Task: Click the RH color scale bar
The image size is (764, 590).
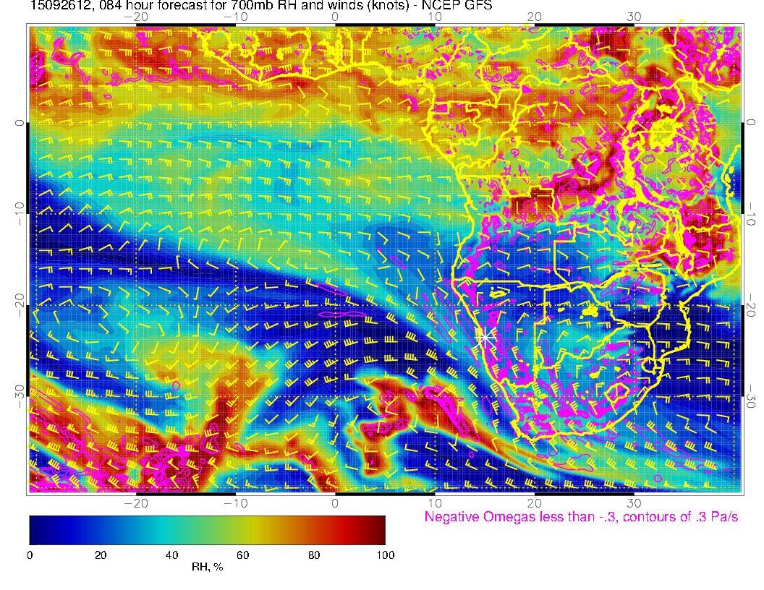Action: coord(207,530)
